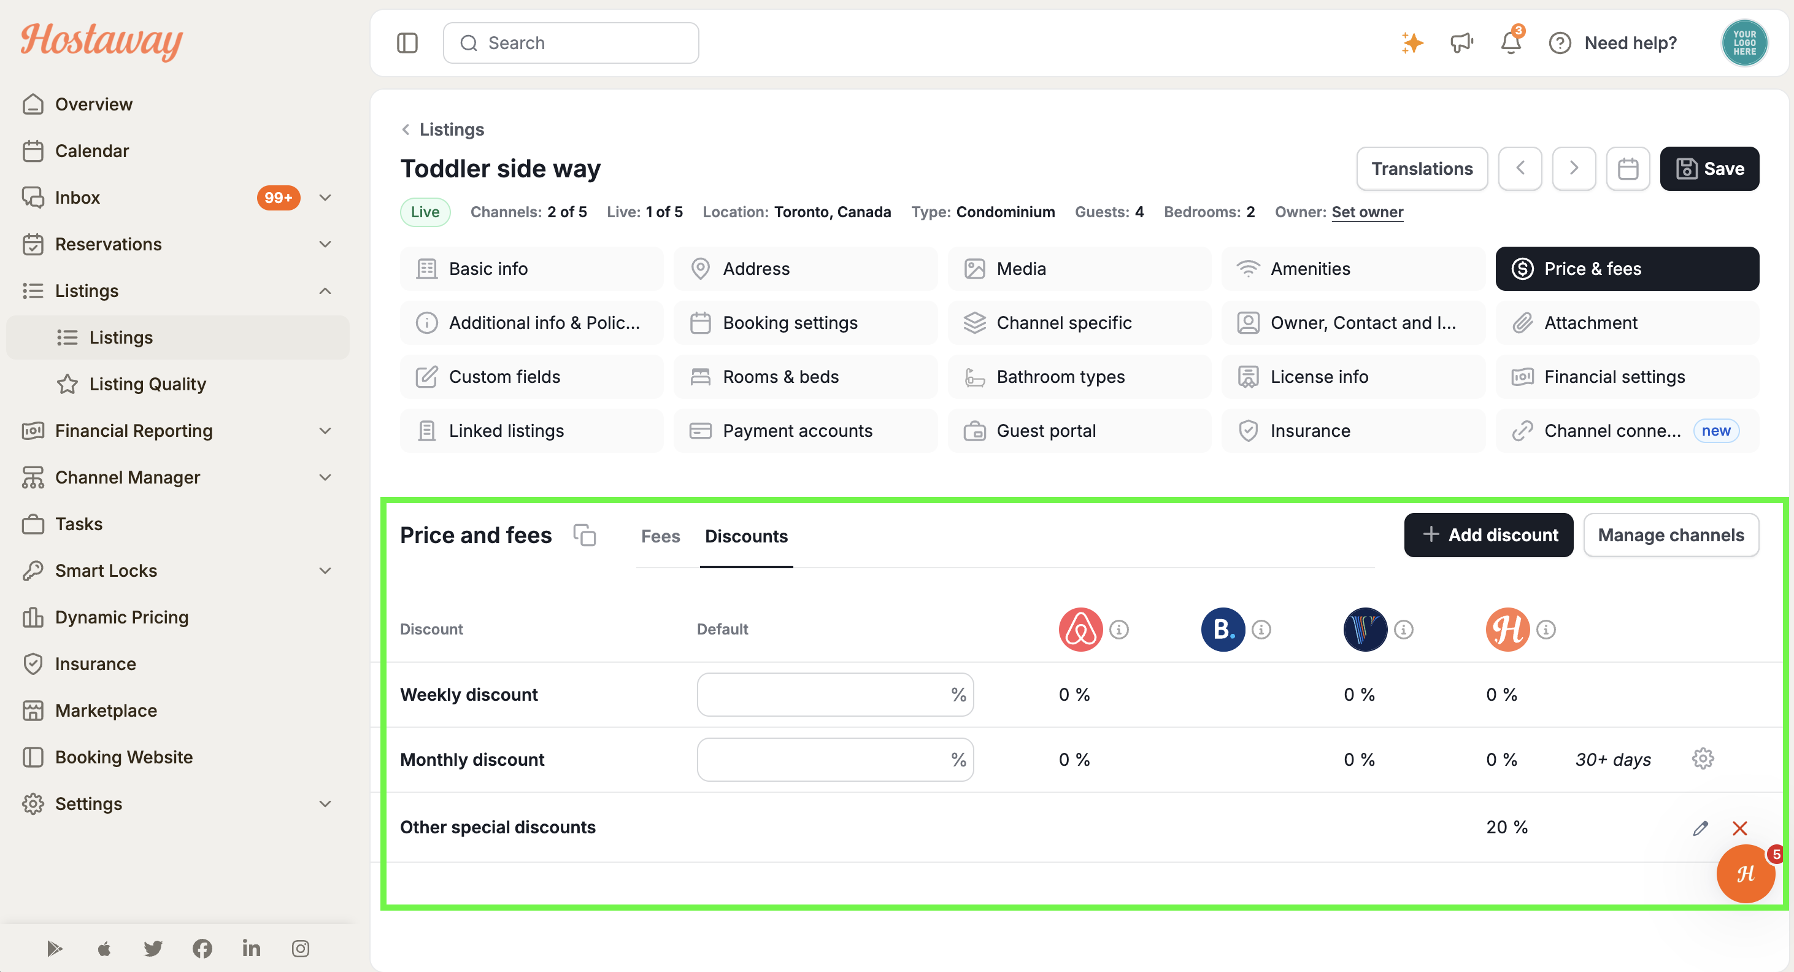Open the Financial settings section
This screenshot has height=972, width=1794.
pos(1627,377)
